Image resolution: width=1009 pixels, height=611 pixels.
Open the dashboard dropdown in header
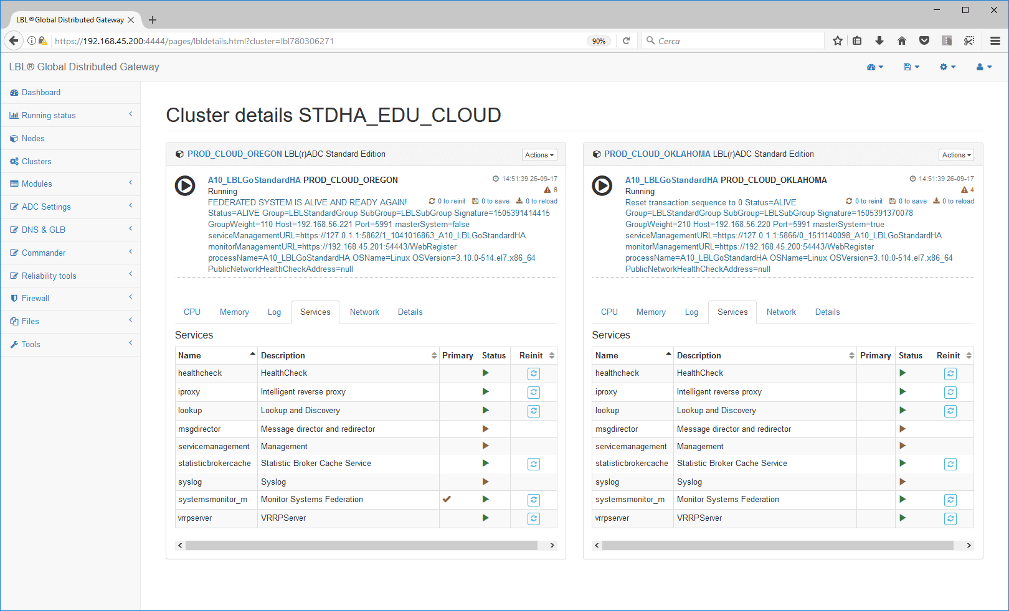(875, 67)
